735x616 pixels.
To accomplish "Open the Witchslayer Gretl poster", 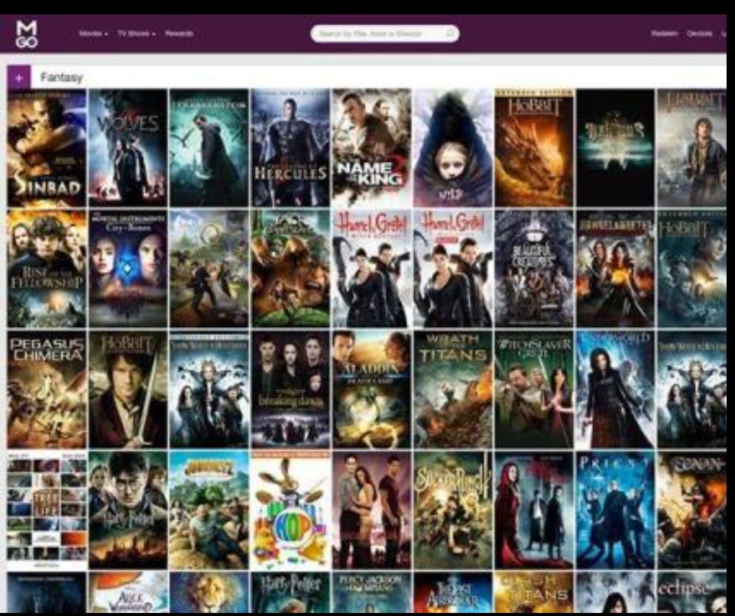I will (534, 390).
